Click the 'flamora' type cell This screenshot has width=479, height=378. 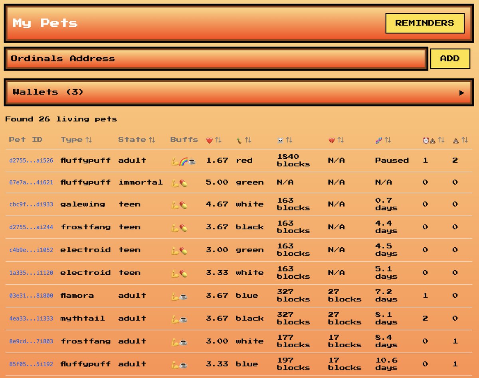(x=77, y=296)
